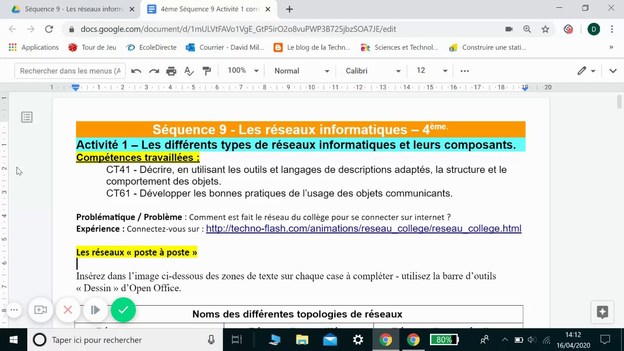Open the Explore button at bottom right

click(603, 312)
